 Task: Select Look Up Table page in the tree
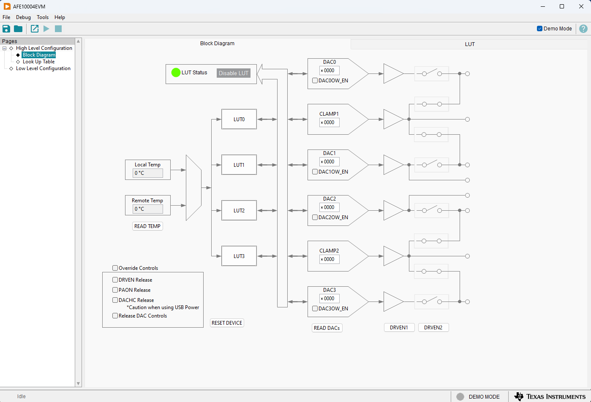pos(38,62)
